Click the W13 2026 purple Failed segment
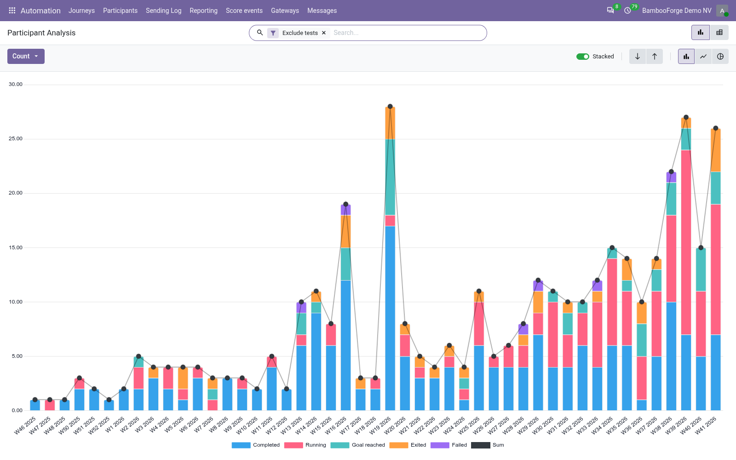This screenshot has height=460, width=736. point(301,307)
